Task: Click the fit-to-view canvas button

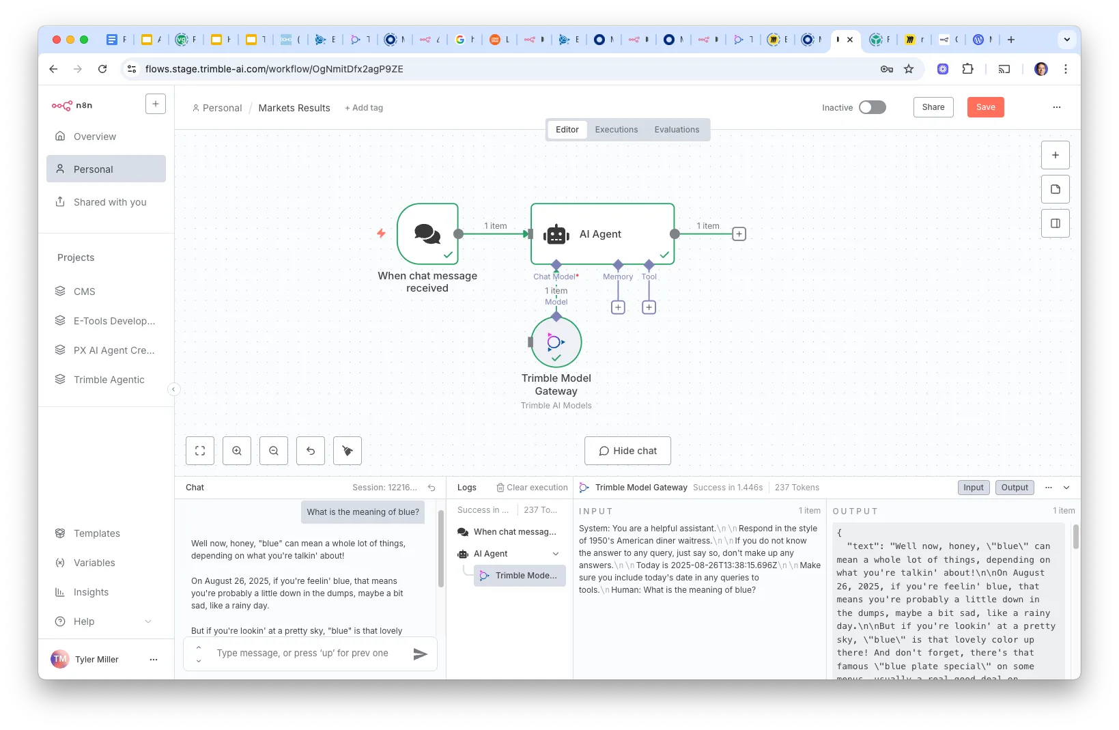Action: (200, 451)
